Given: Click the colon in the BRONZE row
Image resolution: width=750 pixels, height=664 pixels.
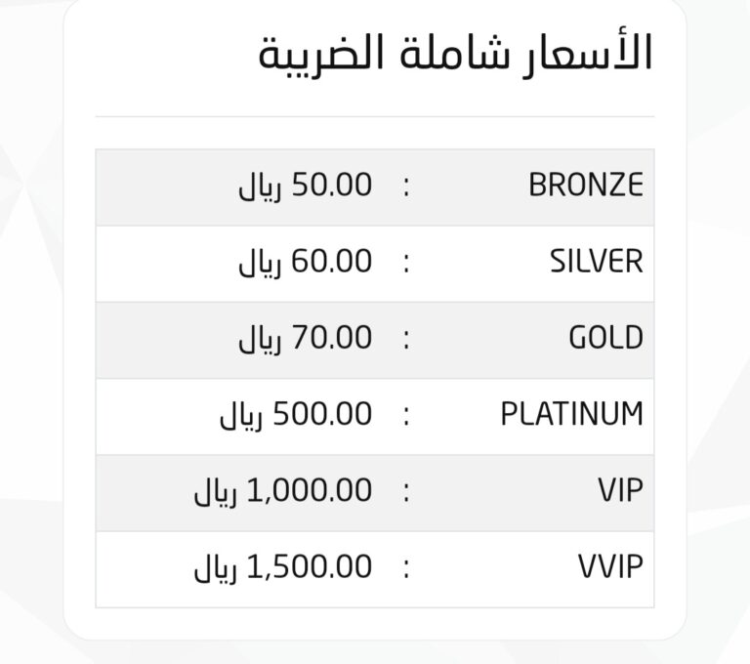Looking at the screenshot, I should pos(406,187).
